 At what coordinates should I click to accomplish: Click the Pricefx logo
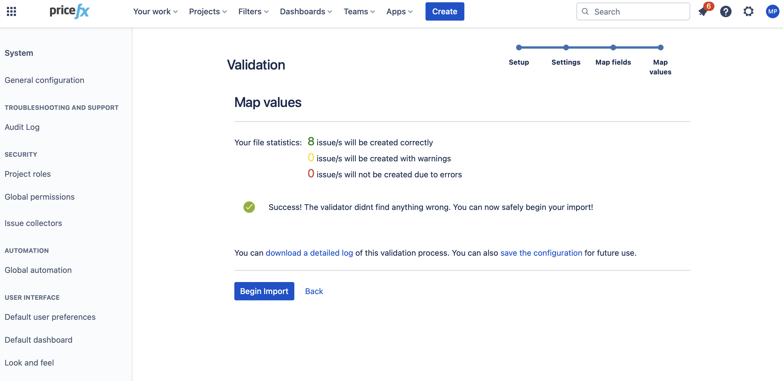69,11
